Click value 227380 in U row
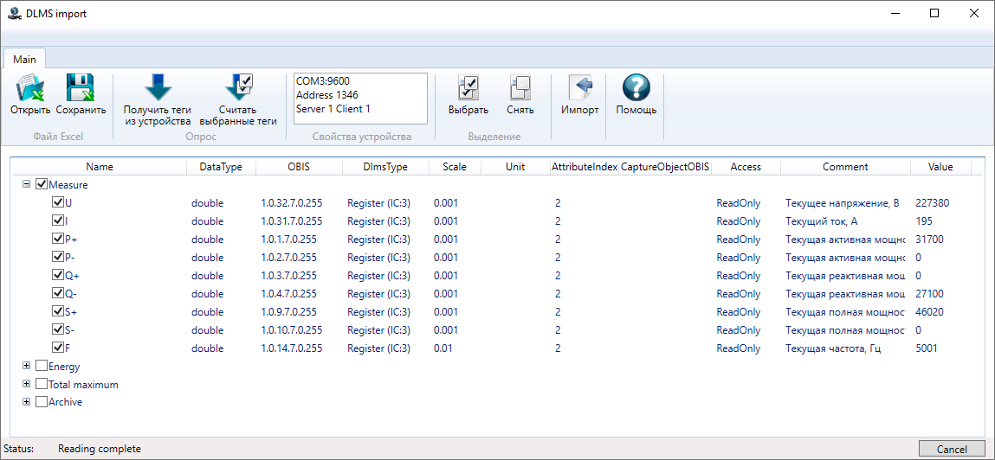995x460 pixels. point(932,202)
